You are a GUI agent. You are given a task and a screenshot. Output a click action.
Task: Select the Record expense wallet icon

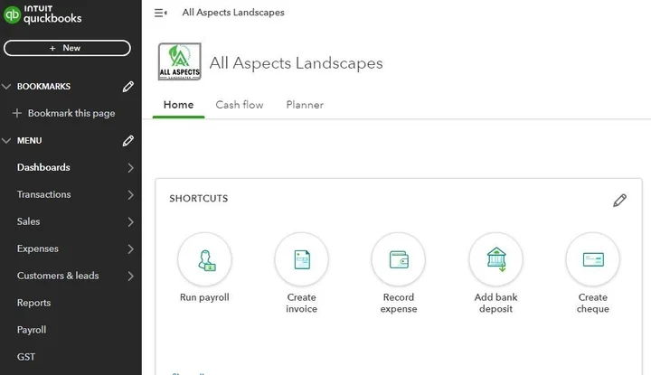tap(398, 259)
